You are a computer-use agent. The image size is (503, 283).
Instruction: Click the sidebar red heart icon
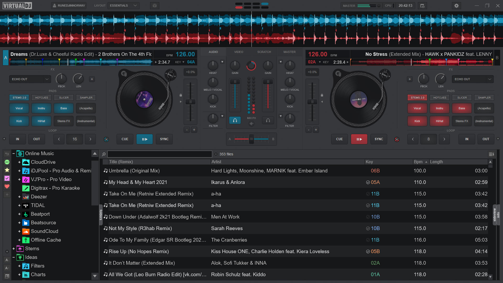point(7,187)
